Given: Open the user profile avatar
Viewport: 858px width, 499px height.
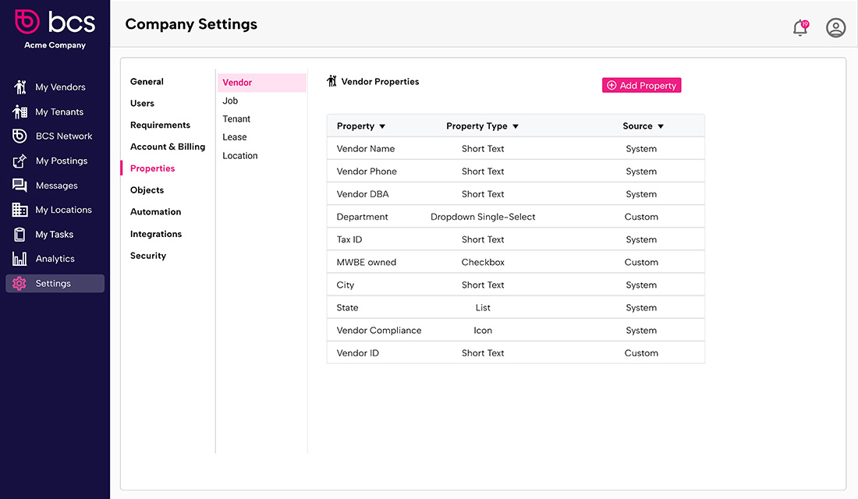Looking at the screenshot, I should click(x=835, y=28).
